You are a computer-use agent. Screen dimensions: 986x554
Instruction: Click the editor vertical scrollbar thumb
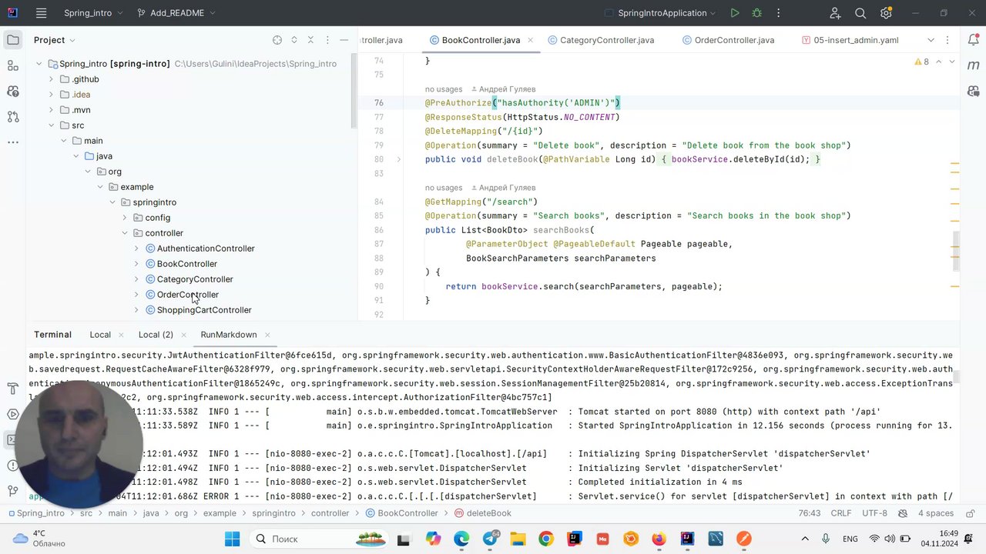click(957, 250)
